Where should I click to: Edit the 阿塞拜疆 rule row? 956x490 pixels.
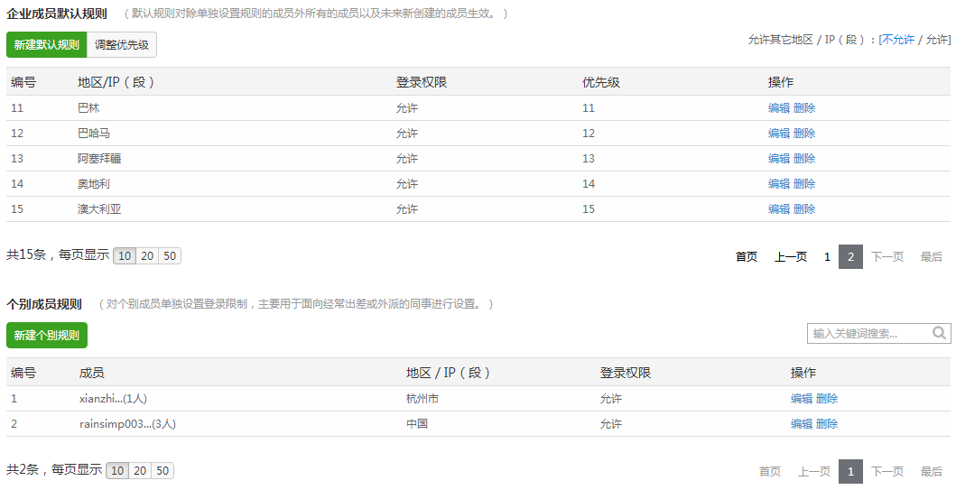click(778, 159)
